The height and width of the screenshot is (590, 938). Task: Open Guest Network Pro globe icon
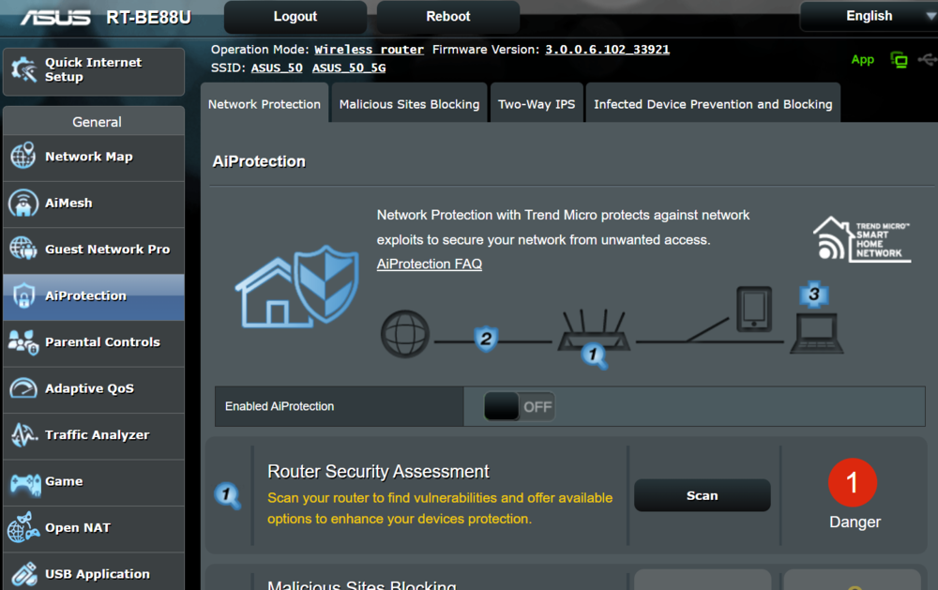23,249
